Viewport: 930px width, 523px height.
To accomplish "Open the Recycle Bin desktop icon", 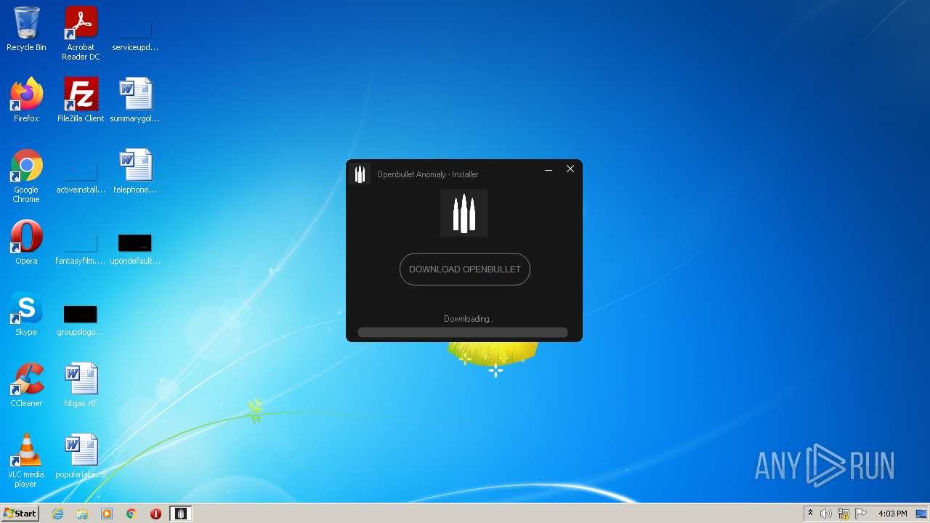I will coord(26,29).
